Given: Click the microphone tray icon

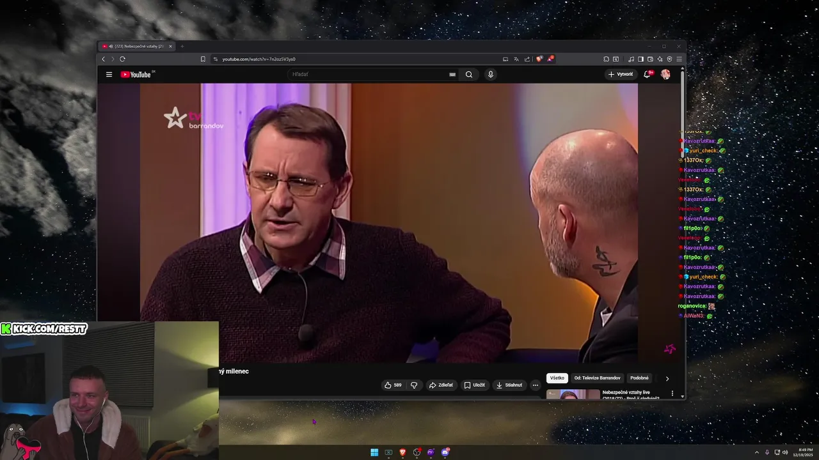Looking at the screenshot, I should click(x=767, y=452).
